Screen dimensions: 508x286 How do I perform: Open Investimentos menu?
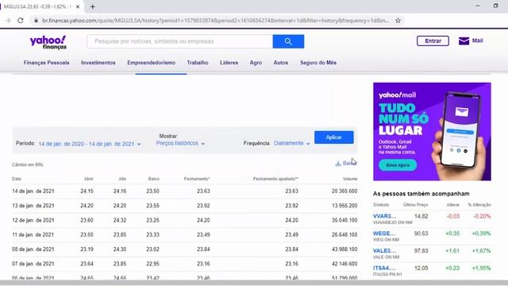pos(98,63)
